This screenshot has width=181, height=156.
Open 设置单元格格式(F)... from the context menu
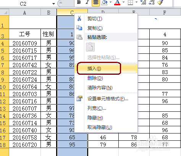click(x=106, y=99)
